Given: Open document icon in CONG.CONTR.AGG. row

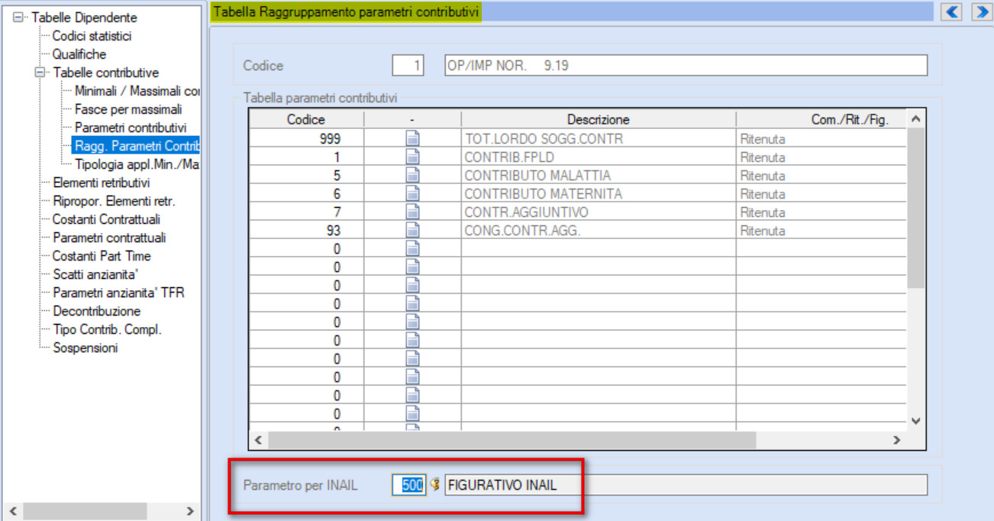Looking at the screenshot, I should [412, 231].
